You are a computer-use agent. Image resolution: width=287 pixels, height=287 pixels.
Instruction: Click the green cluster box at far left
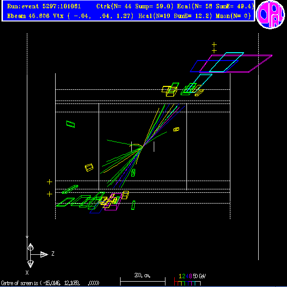point(70,124)
